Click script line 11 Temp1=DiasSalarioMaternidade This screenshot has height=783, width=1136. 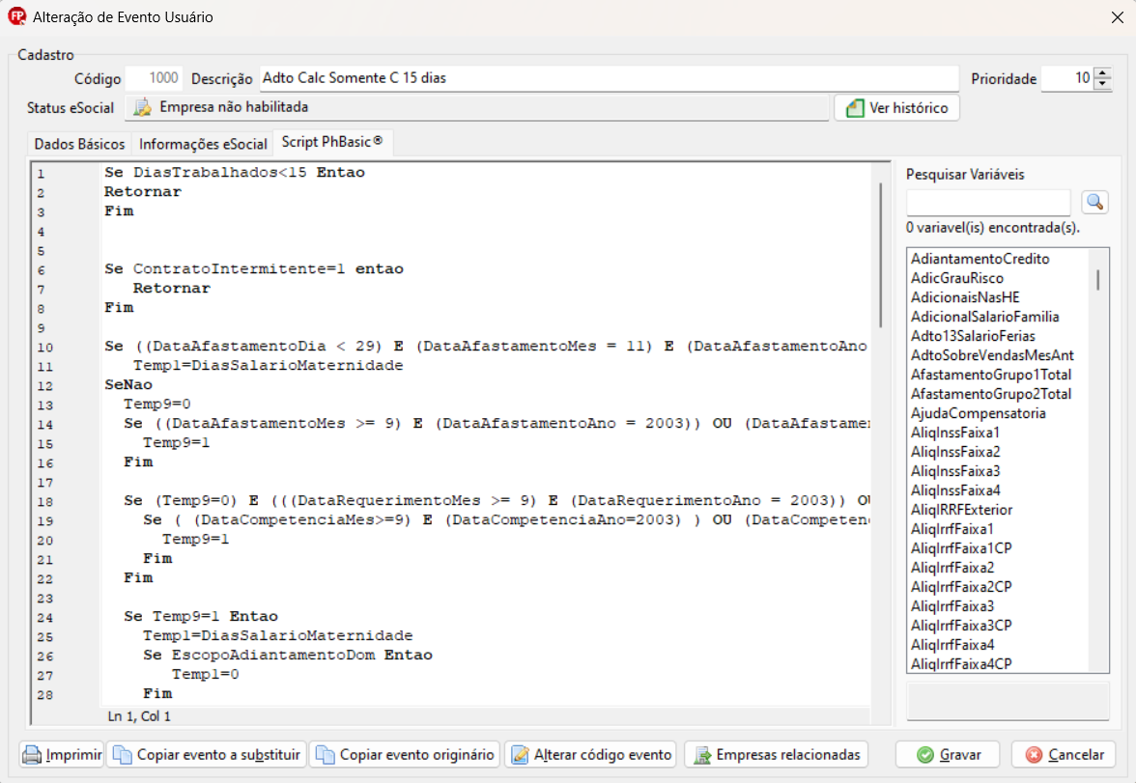(269, 366)
